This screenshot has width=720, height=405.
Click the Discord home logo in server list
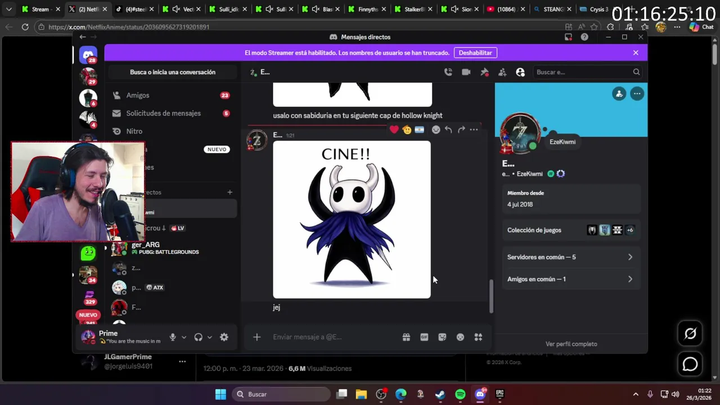[x=88, y=55]
